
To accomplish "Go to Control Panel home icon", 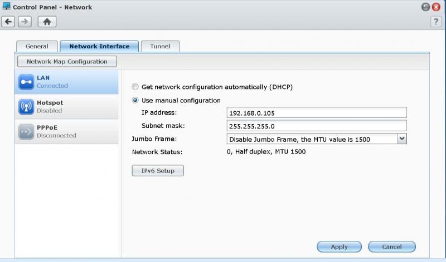I will pos(47,22).
